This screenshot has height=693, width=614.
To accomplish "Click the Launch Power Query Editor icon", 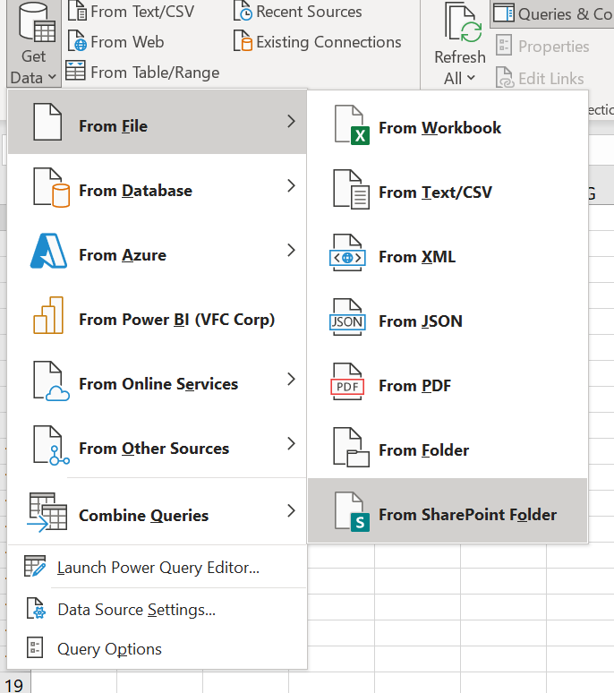I will click(35, 566).
